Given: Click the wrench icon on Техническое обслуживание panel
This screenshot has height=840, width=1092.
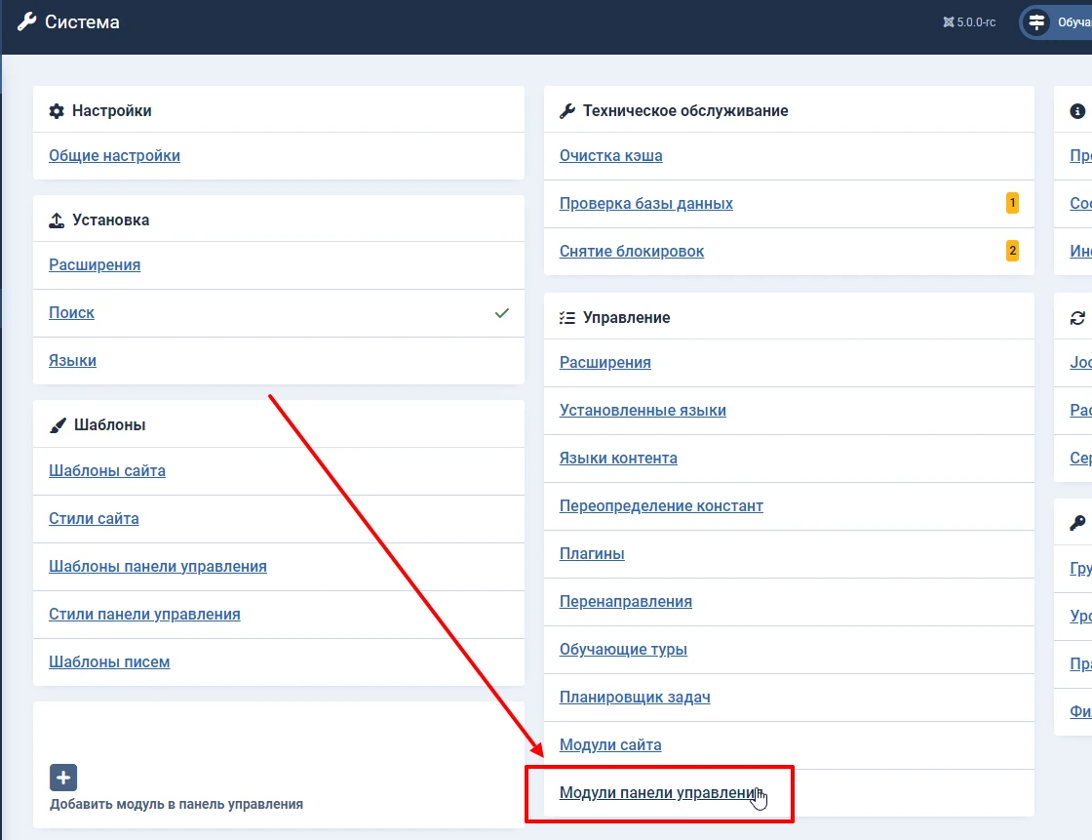Looking at the screenshot, I should (567, 110).
